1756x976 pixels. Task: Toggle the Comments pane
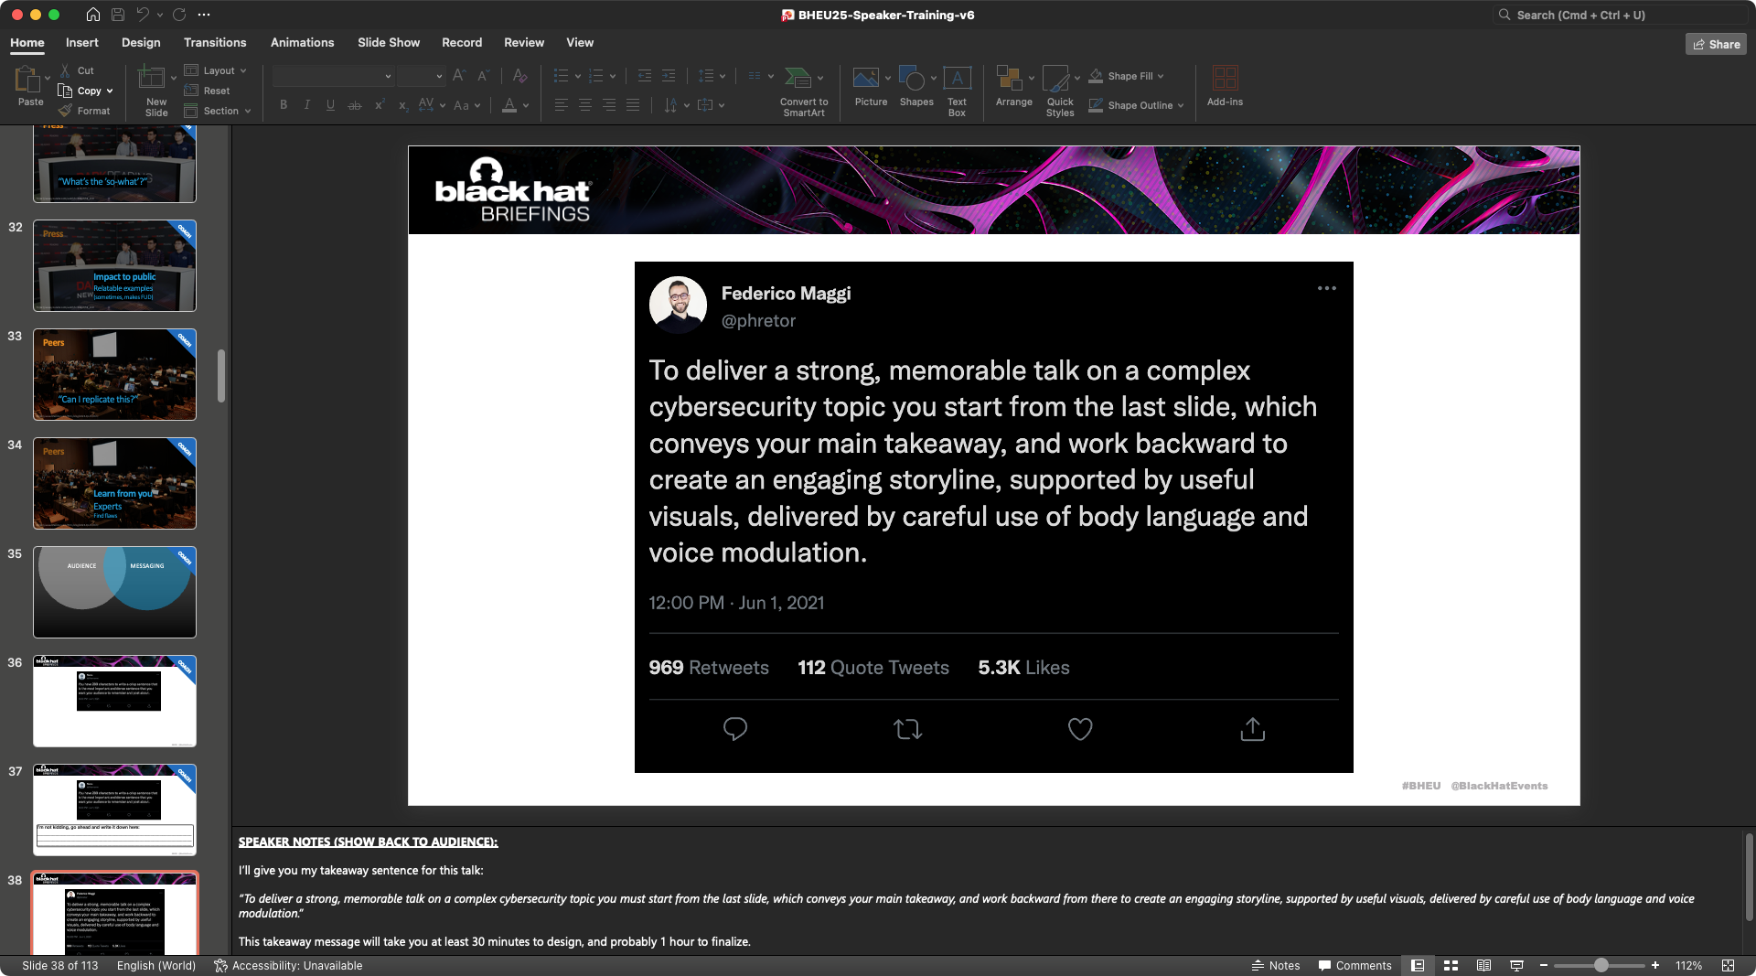pyautogui.click(x=1354, y=966)
